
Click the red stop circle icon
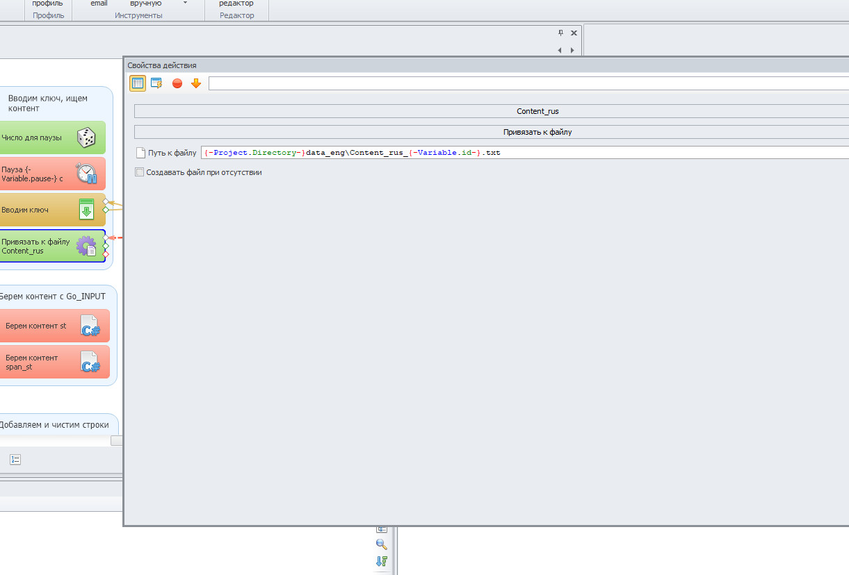pyautogui.click(x=177, y=83)
